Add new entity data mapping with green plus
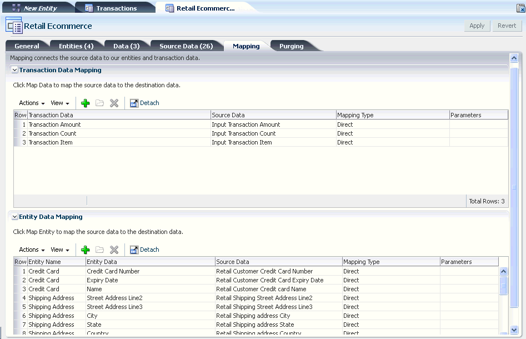This screenshot has width=526, height=339. [x=85, y=250]
